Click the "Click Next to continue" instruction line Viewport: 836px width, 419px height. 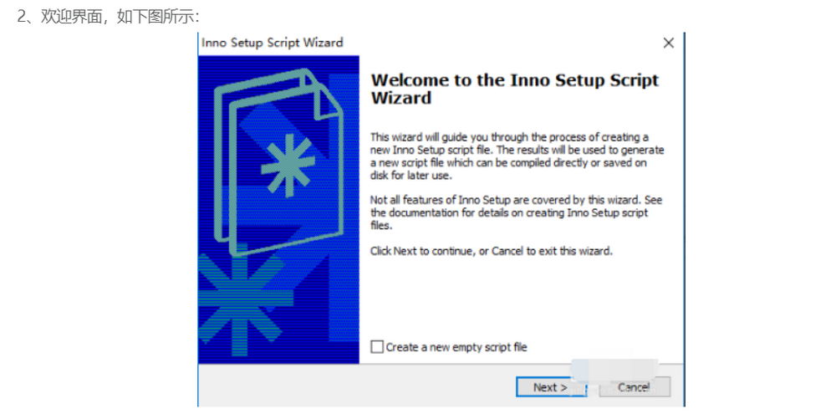(x=492, y=251)
